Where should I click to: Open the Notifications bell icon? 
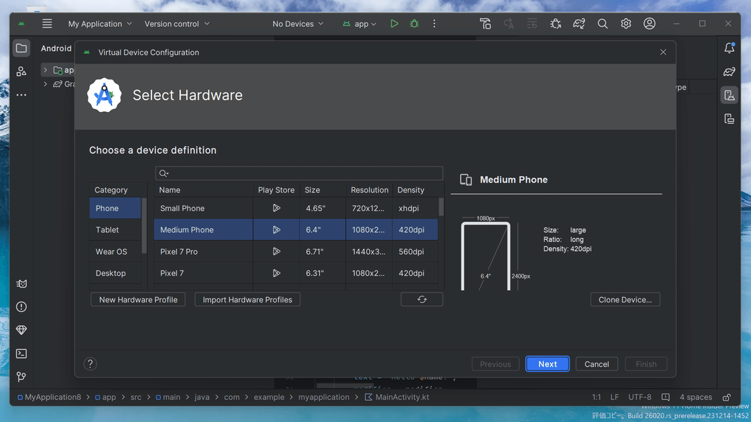click(x=729, y=48)
